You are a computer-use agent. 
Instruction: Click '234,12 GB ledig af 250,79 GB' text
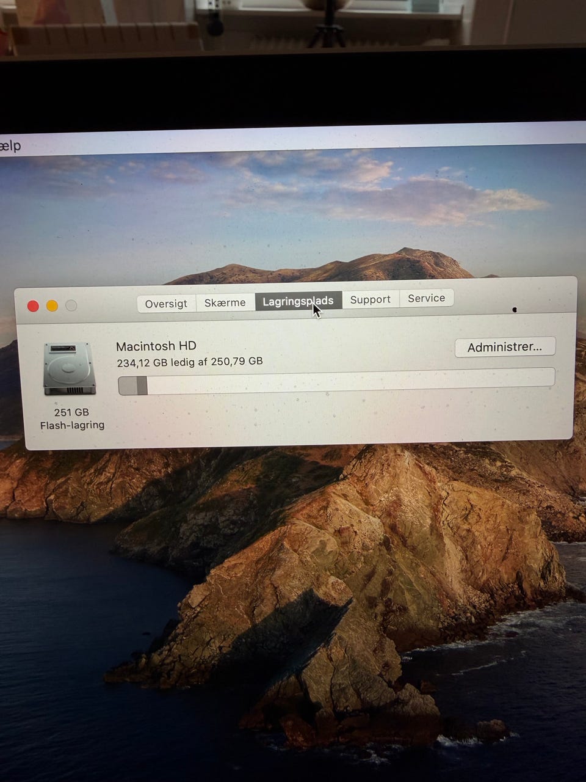pyautogui.click(x=190, y=362)
